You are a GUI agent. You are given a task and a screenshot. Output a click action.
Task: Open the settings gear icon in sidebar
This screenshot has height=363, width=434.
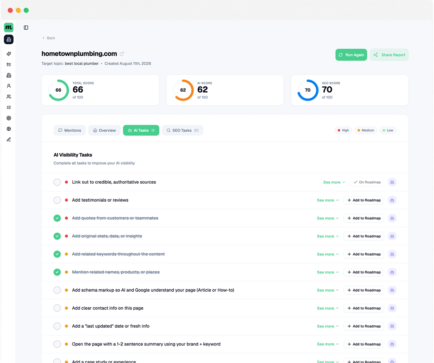9,129
